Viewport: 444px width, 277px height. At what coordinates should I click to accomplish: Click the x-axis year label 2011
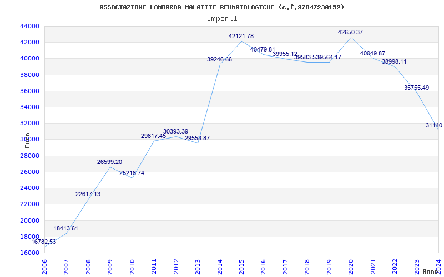click(154, 267)
